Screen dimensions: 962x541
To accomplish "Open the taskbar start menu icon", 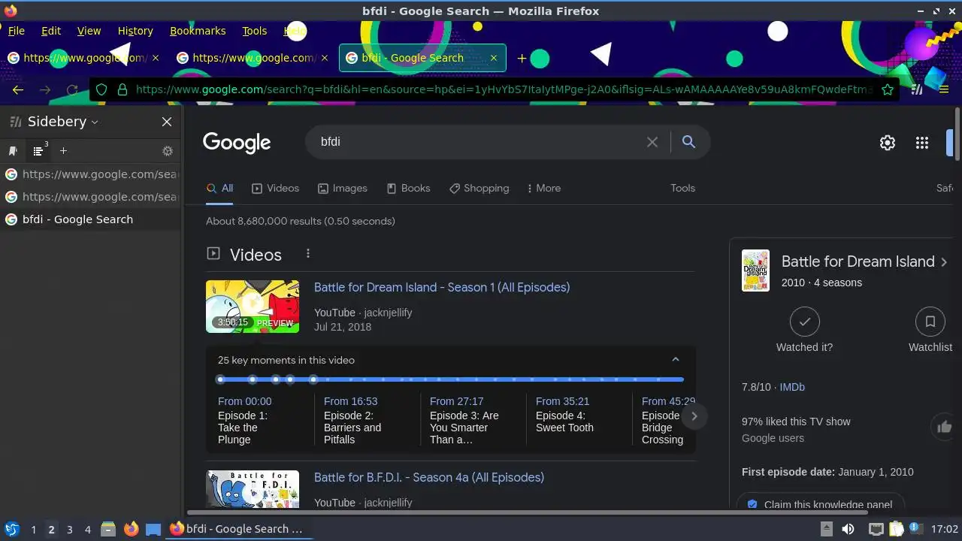I will tap(11, 529).
